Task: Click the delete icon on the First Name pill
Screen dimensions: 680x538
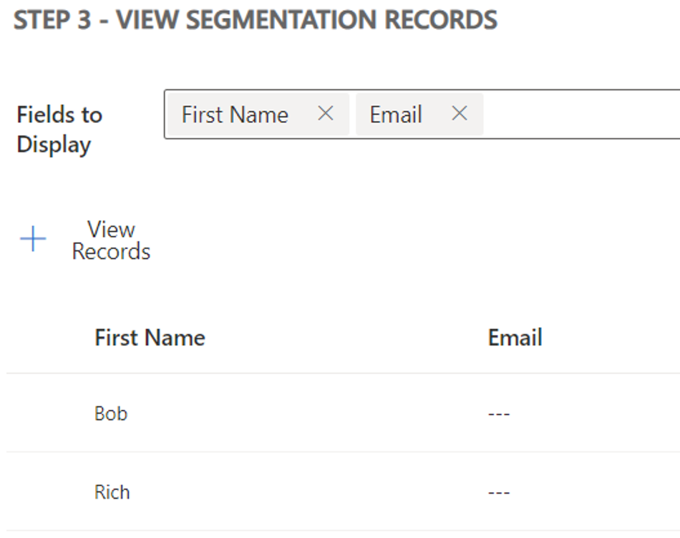Action: tap(326, 113)
